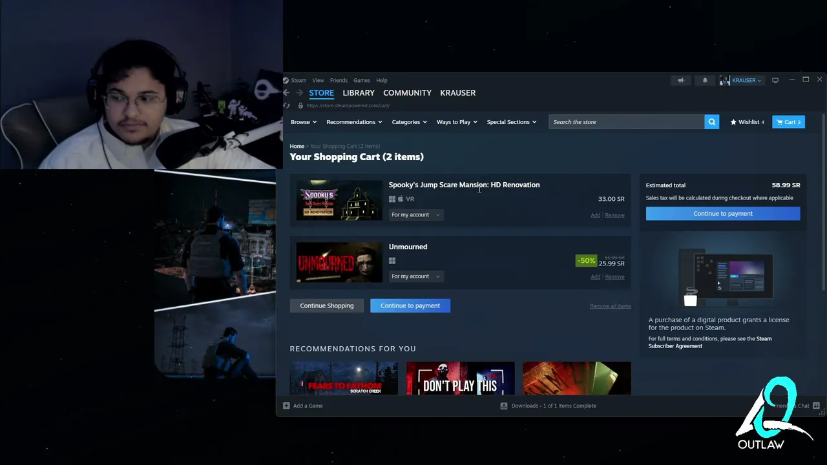Switch to the COMMUNITY tab
The width and height of the screenshot is (827, 465).
pos(407,93)
